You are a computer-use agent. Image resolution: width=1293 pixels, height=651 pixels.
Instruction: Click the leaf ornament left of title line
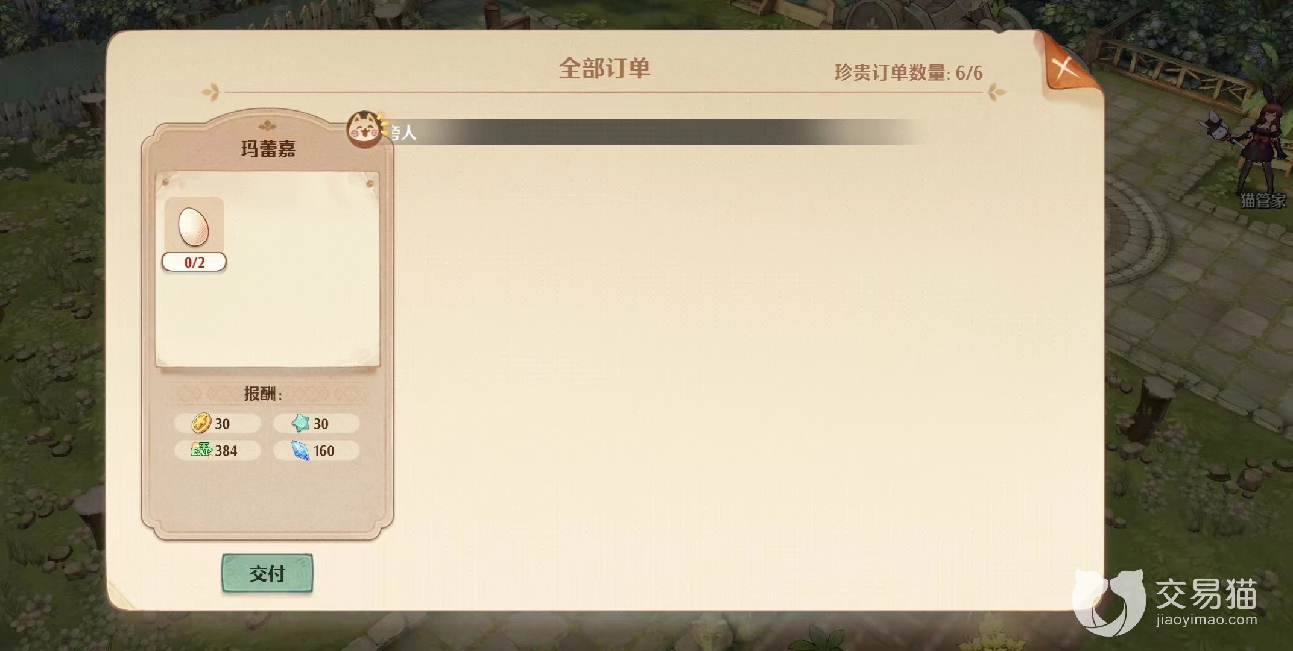coord(210,92)
